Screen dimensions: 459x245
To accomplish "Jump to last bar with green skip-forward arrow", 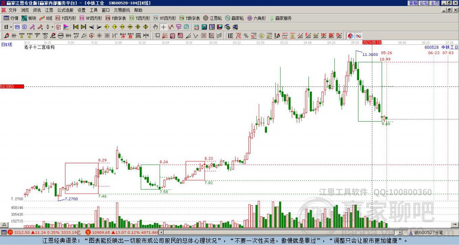I will [83, 27].
